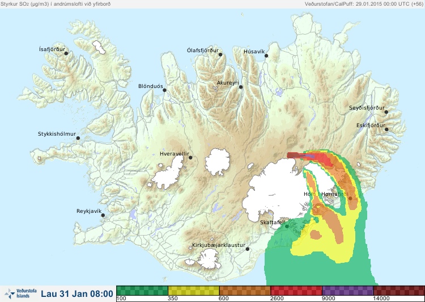Click the Reykjavík city marker dot
The width and height of the screenshot is (425, 302).
103,215
